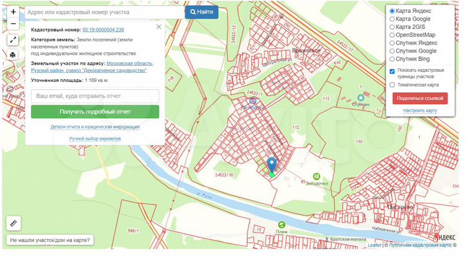Viewport: 465px width, 257px height.
Task: Click the Спутник star landmark icon
Action: pos(360,98)
